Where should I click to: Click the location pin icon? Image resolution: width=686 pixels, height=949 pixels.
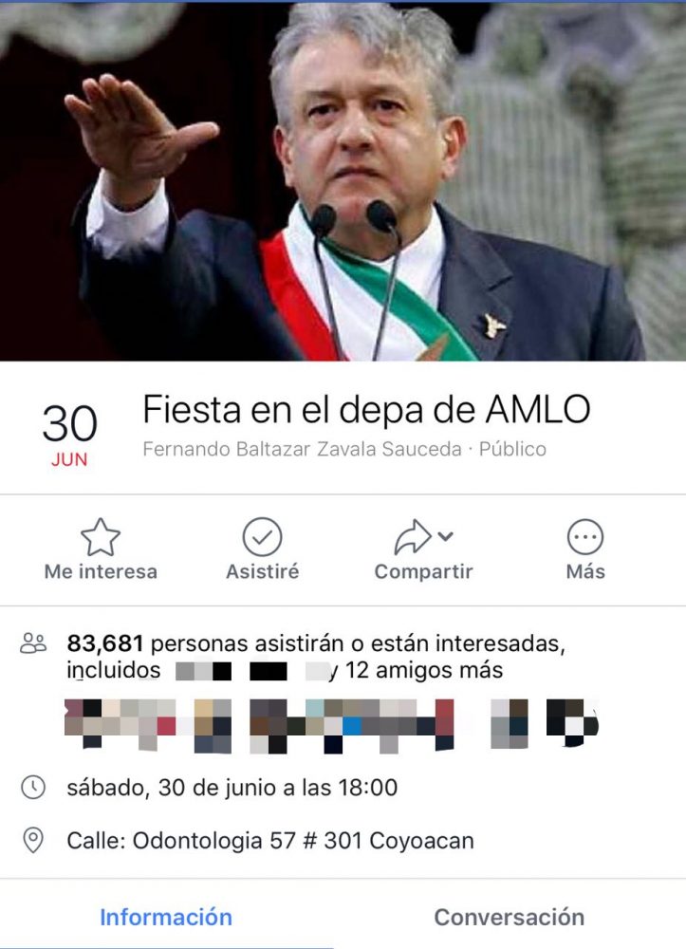point(32,841)
